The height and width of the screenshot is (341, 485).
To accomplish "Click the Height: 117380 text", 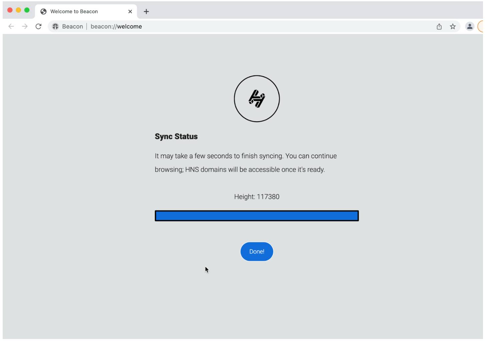I will click(x=257, y=197).
